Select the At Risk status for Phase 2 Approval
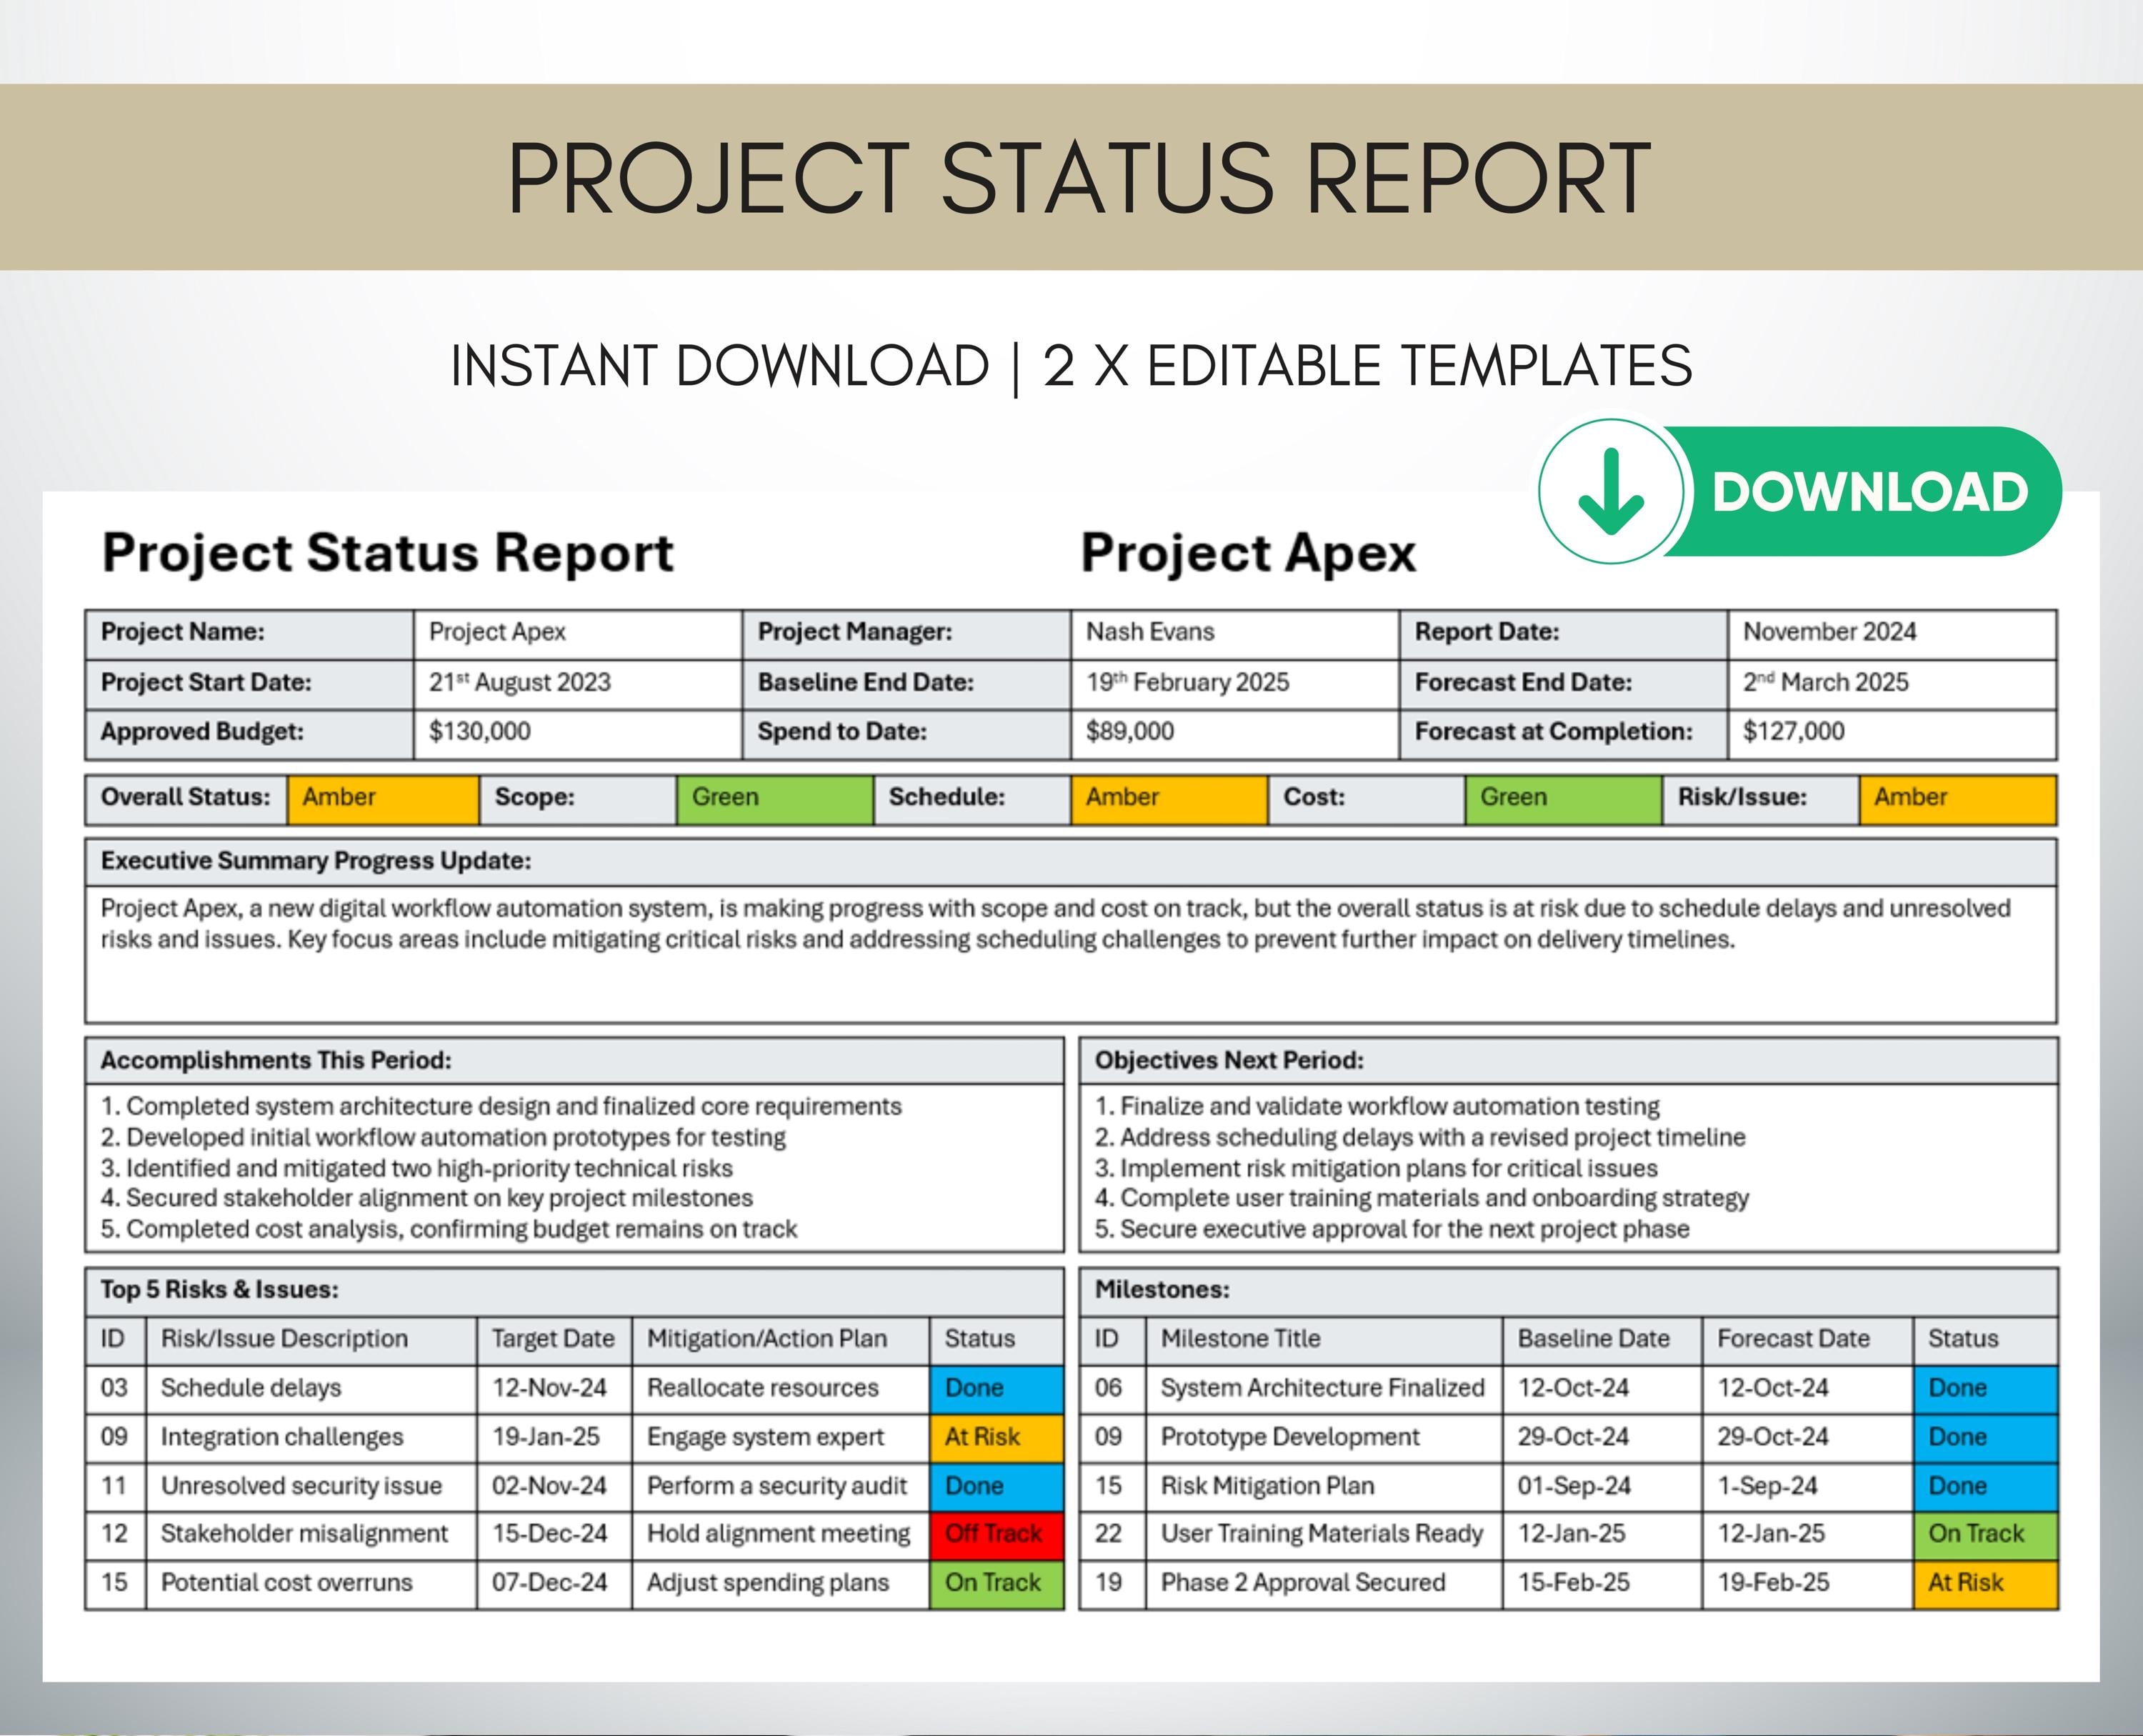 coord(1984,1582)
